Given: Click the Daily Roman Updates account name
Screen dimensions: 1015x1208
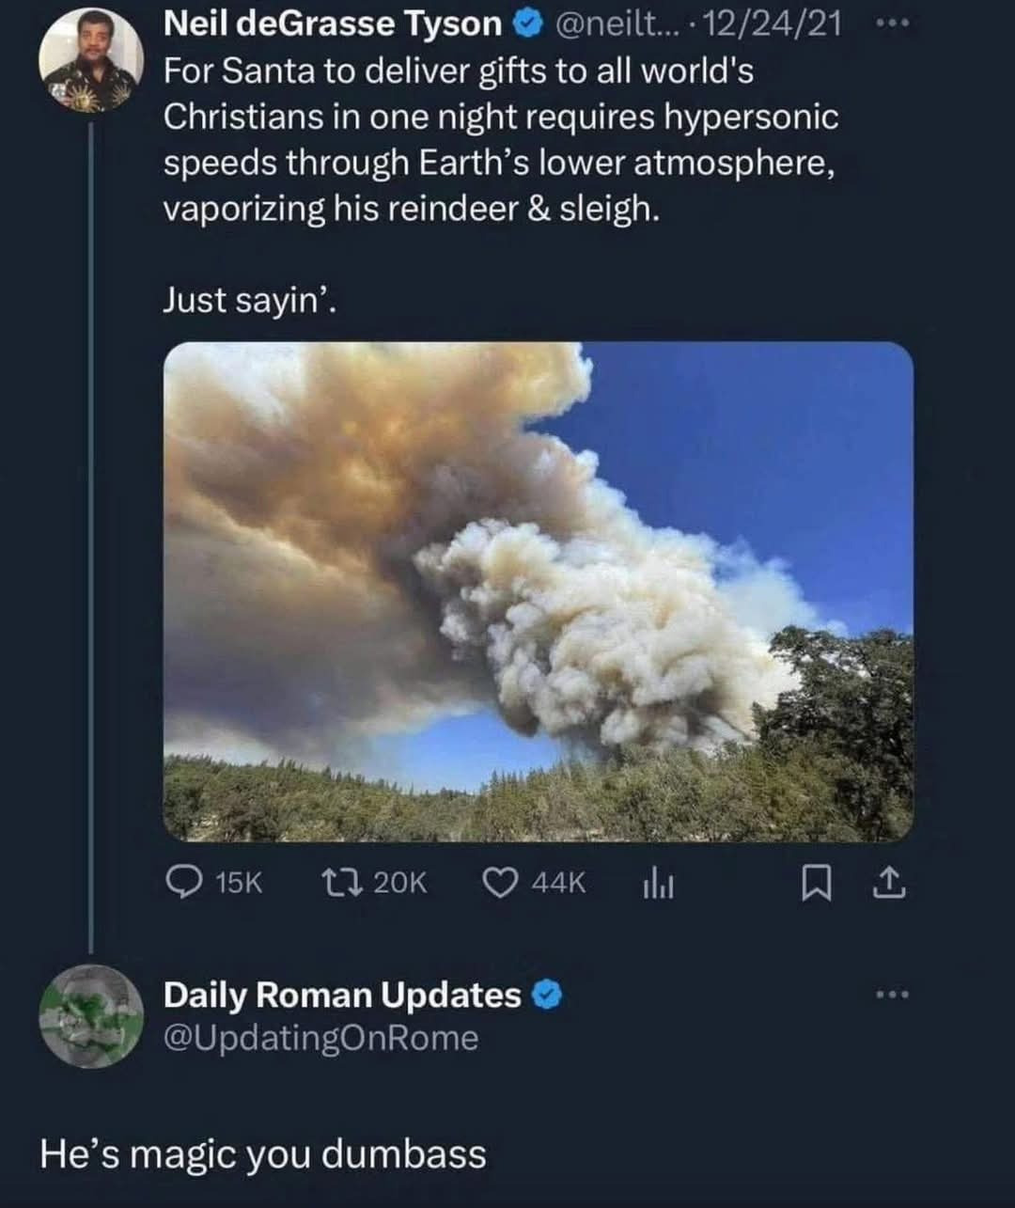Looking at the screenshot, I should coord(342,995).
